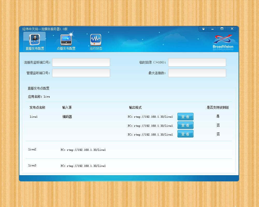The image size is (259, 207).
Task: Click the 最大连接数 input field
Action: pyautogui.click(x=197, y=73)
